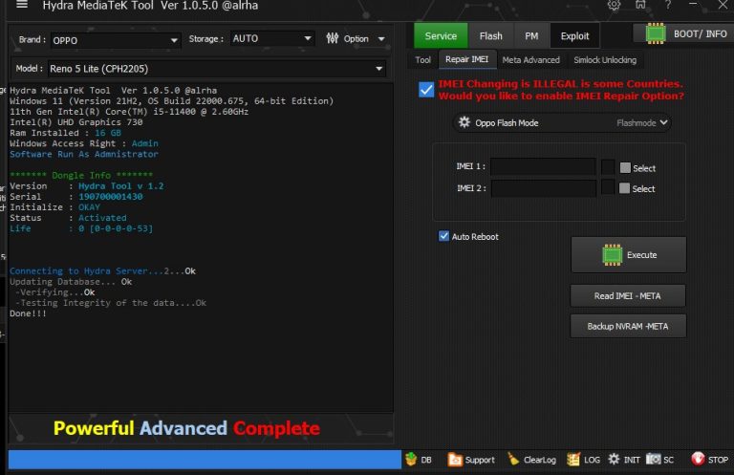Open settings gear in title bar

pyautogui.click(x=614, y=5)
